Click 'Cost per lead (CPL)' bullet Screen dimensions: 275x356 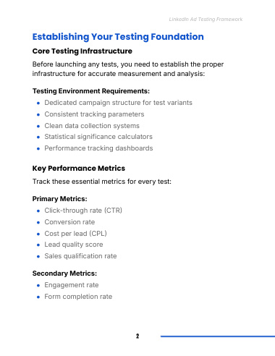pyautogui.click(x=75, y=234)
